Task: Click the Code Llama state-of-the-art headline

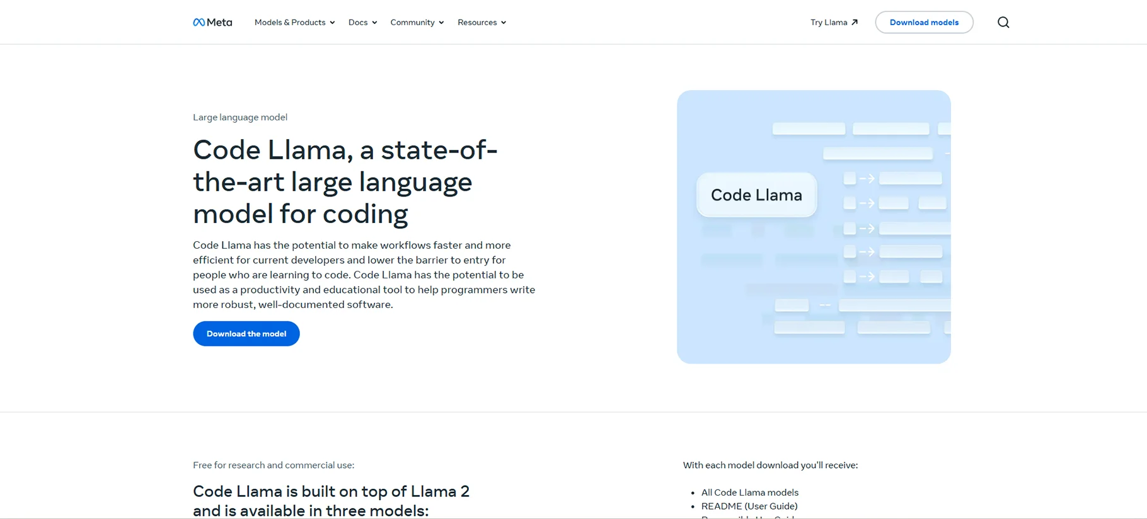Action: pyautogui.click(x=345, y=181)
